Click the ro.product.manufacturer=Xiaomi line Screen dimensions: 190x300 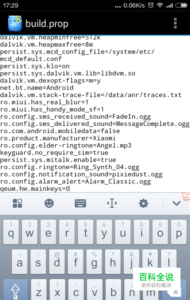click(x=58, y=138)
